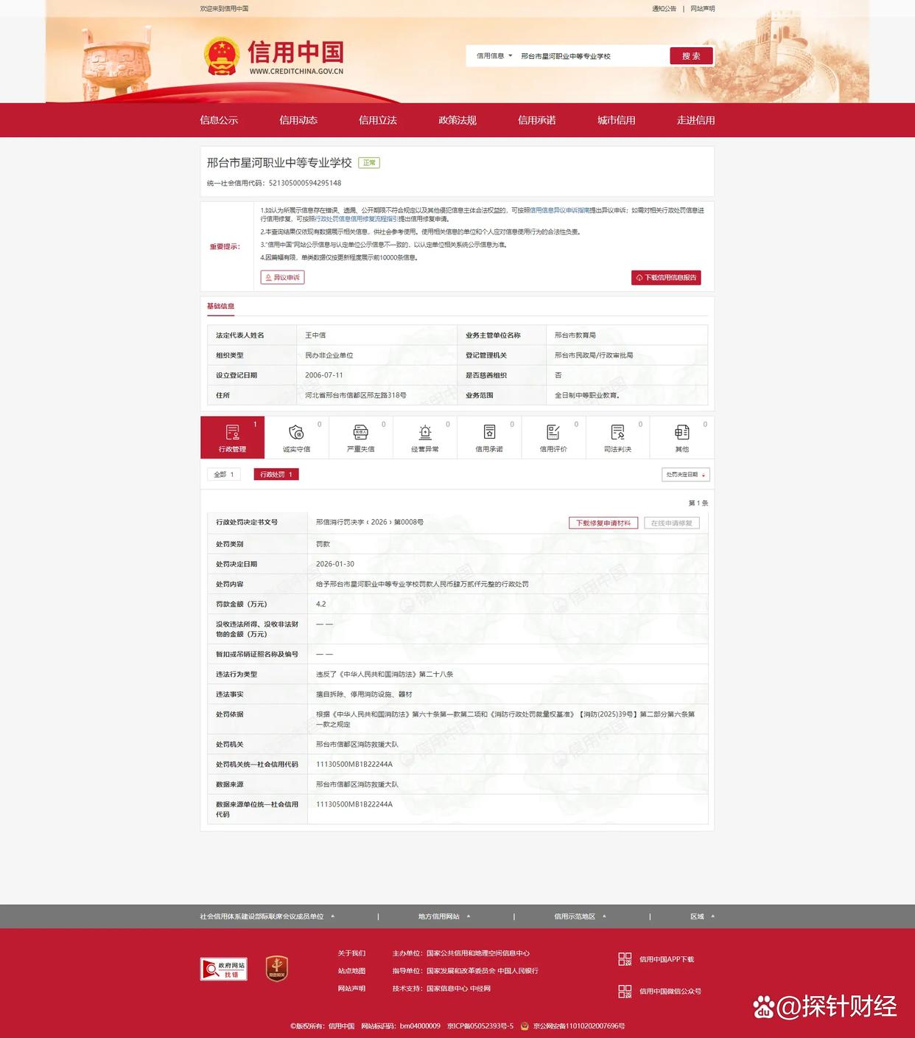Select the 严重失信 category icon
915x1038 pixels.
click(360, 433)
